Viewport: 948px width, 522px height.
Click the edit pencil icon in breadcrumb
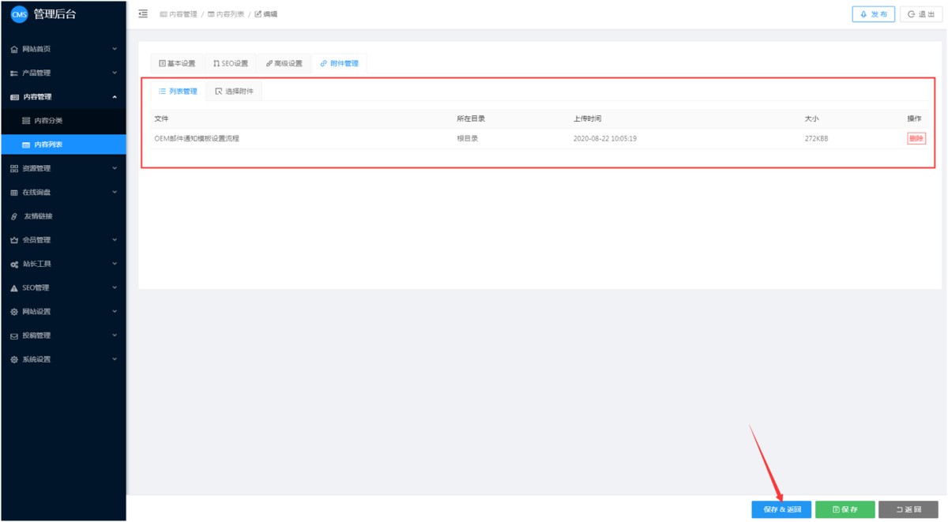[258, 14]
